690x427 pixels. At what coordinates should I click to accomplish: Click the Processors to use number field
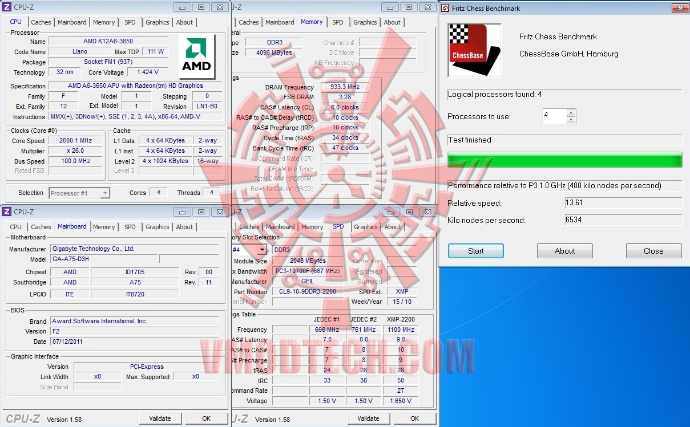554,116
